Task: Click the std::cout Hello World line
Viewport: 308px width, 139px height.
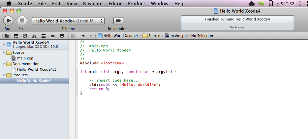Action: pyautogui.click(x=125, y=85)
